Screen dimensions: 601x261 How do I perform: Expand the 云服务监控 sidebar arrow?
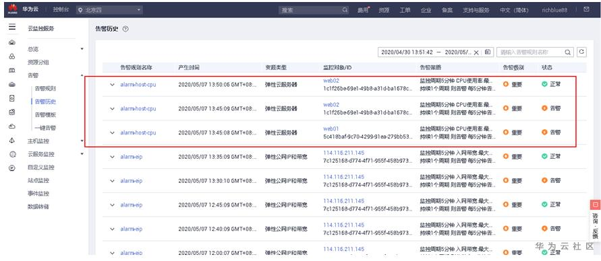click(82, 154)
